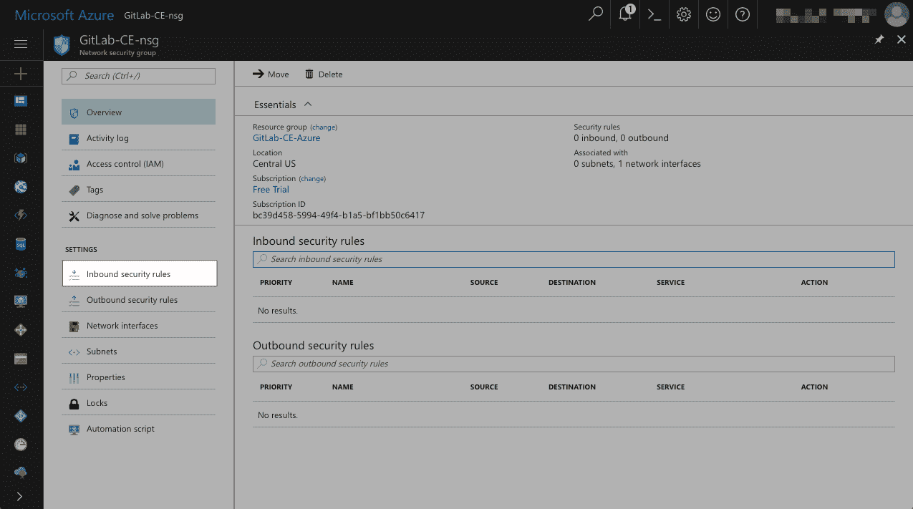This screenshot has width=913, height=509.
Task: Collapse the Essentials section
Action: [307, 104]
